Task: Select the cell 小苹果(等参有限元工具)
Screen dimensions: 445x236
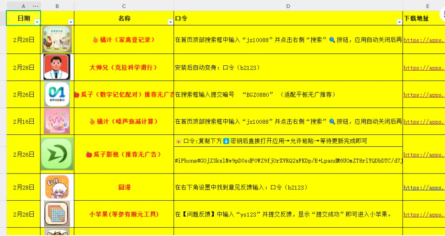Action: coord(124,214)
